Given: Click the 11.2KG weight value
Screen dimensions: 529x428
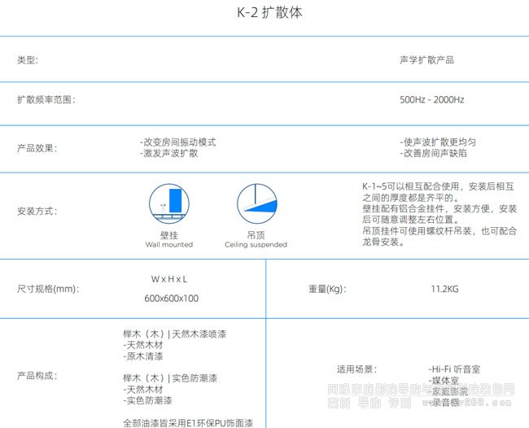Looking at the screenshot, I should tap(444, 288).
